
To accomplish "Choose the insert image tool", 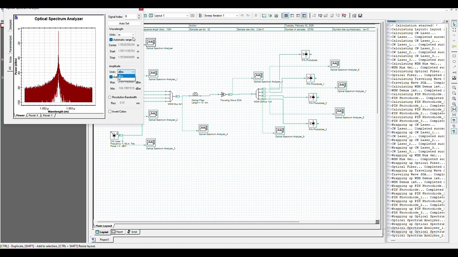I will (454, 77).
